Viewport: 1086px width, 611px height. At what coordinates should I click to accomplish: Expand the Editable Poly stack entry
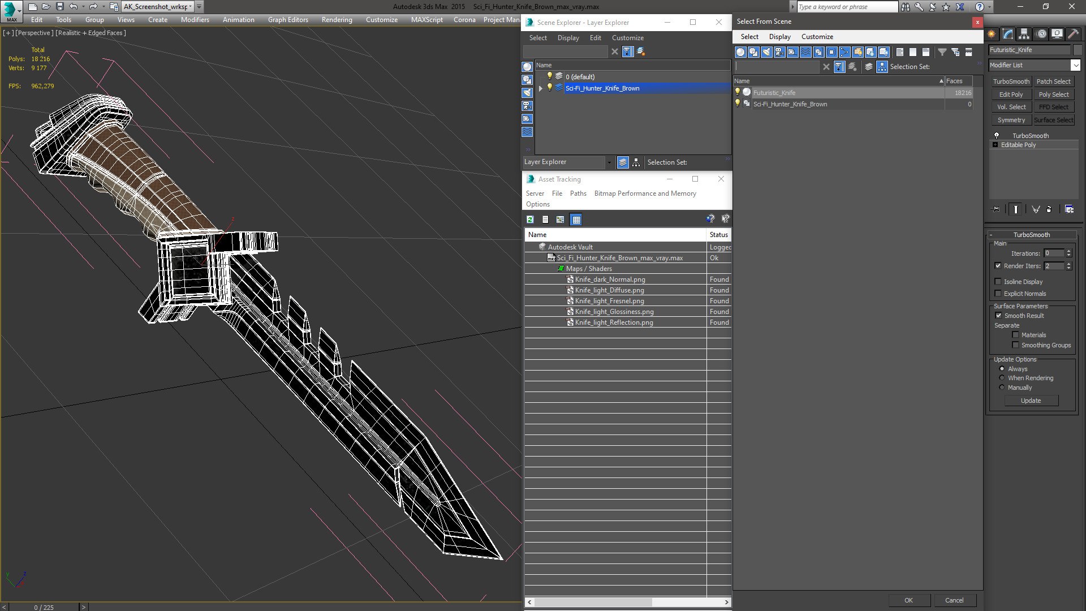[x=995, y=145]
